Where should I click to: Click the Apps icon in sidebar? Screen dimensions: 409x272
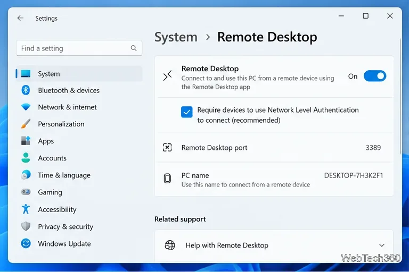[26, 141]
